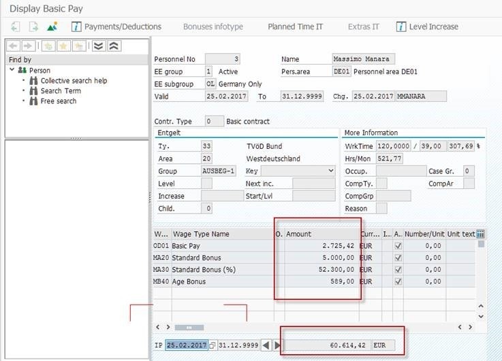Toggle checkbox in Basic Pay row

398,245
